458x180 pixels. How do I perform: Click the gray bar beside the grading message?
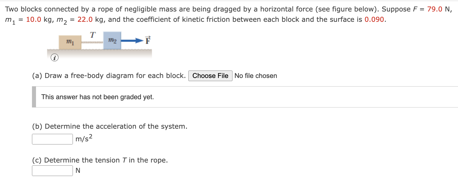pos(34,97)
